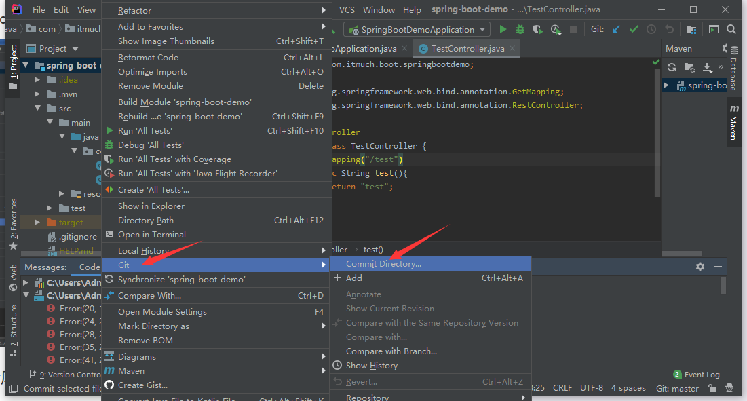Select Add in Git submenu
Viewport: 747px width, 401px height.
[430, 278]
